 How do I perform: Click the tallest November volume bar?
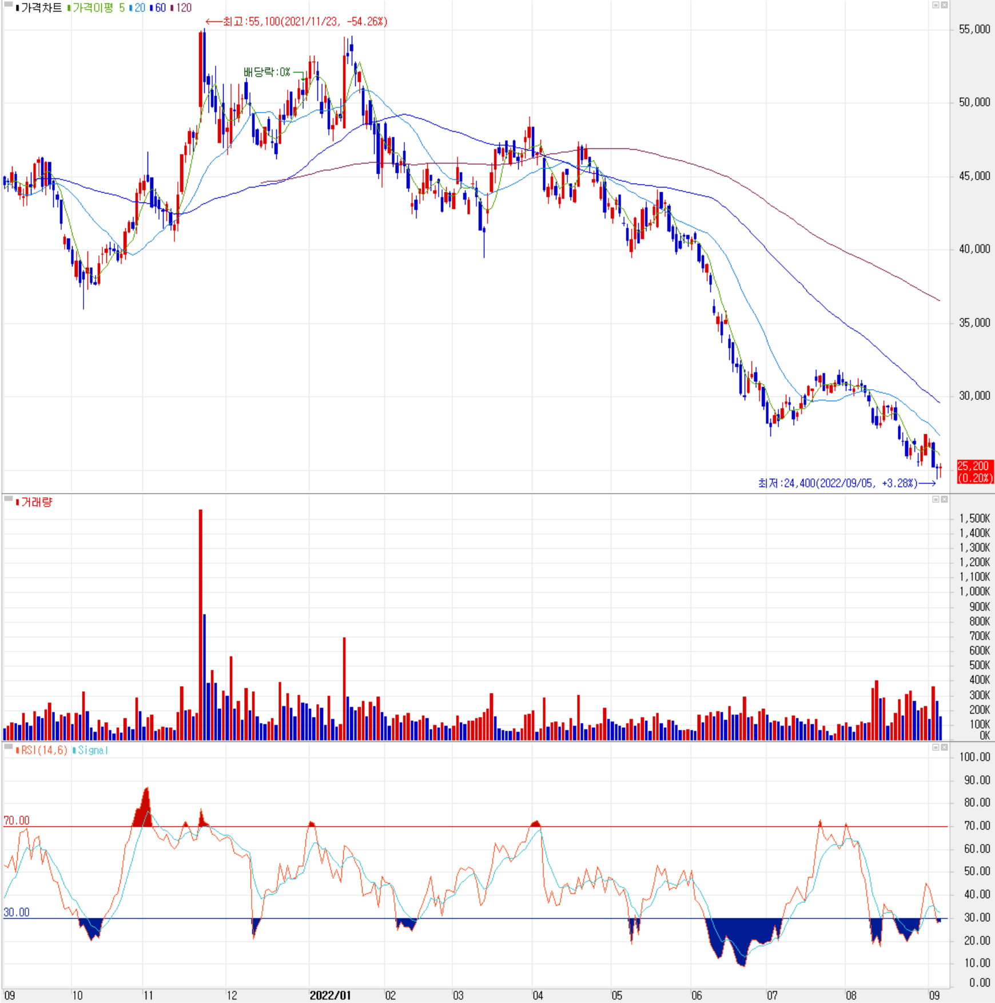pos(201,625)
